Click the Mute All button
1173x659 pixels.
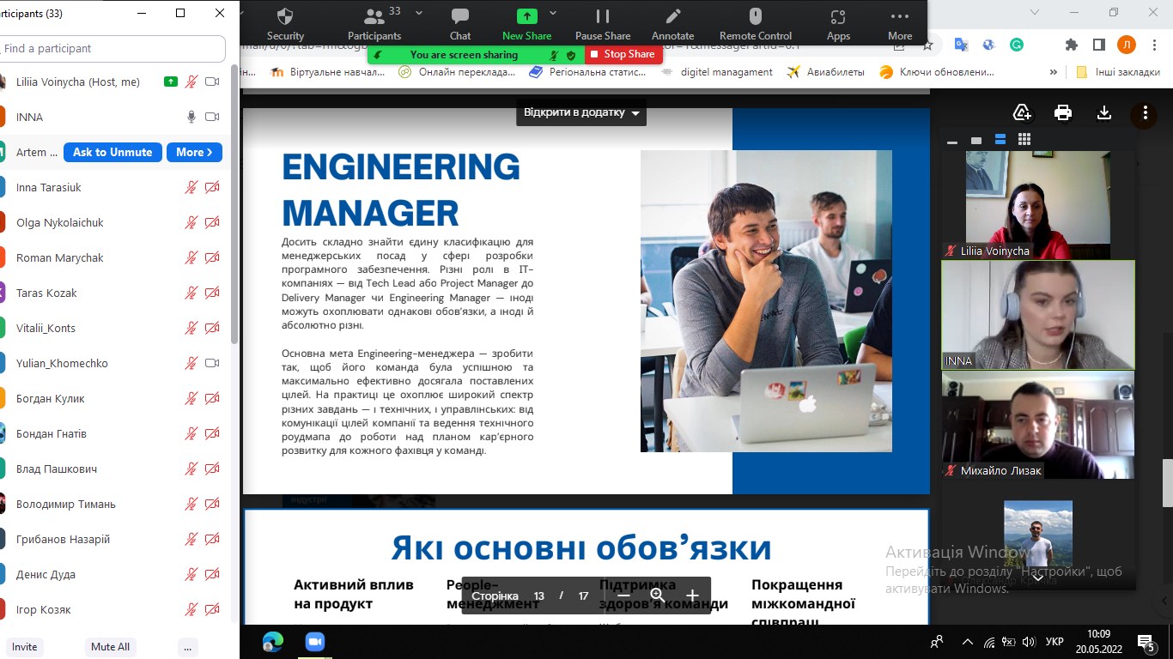(111, 647)
